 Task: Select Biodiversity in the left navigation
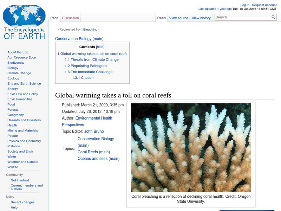tap(16, 63)
